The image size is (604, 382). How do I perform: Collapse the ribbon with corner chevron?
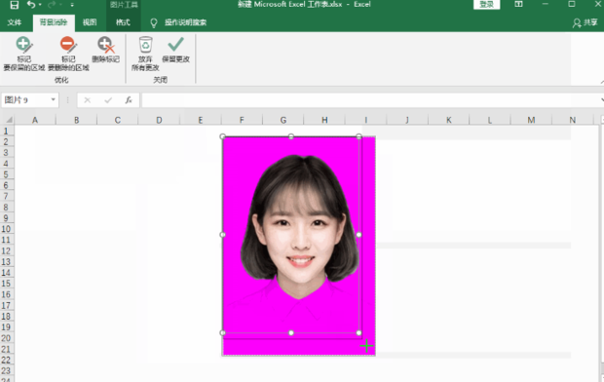tap(602, 82)
